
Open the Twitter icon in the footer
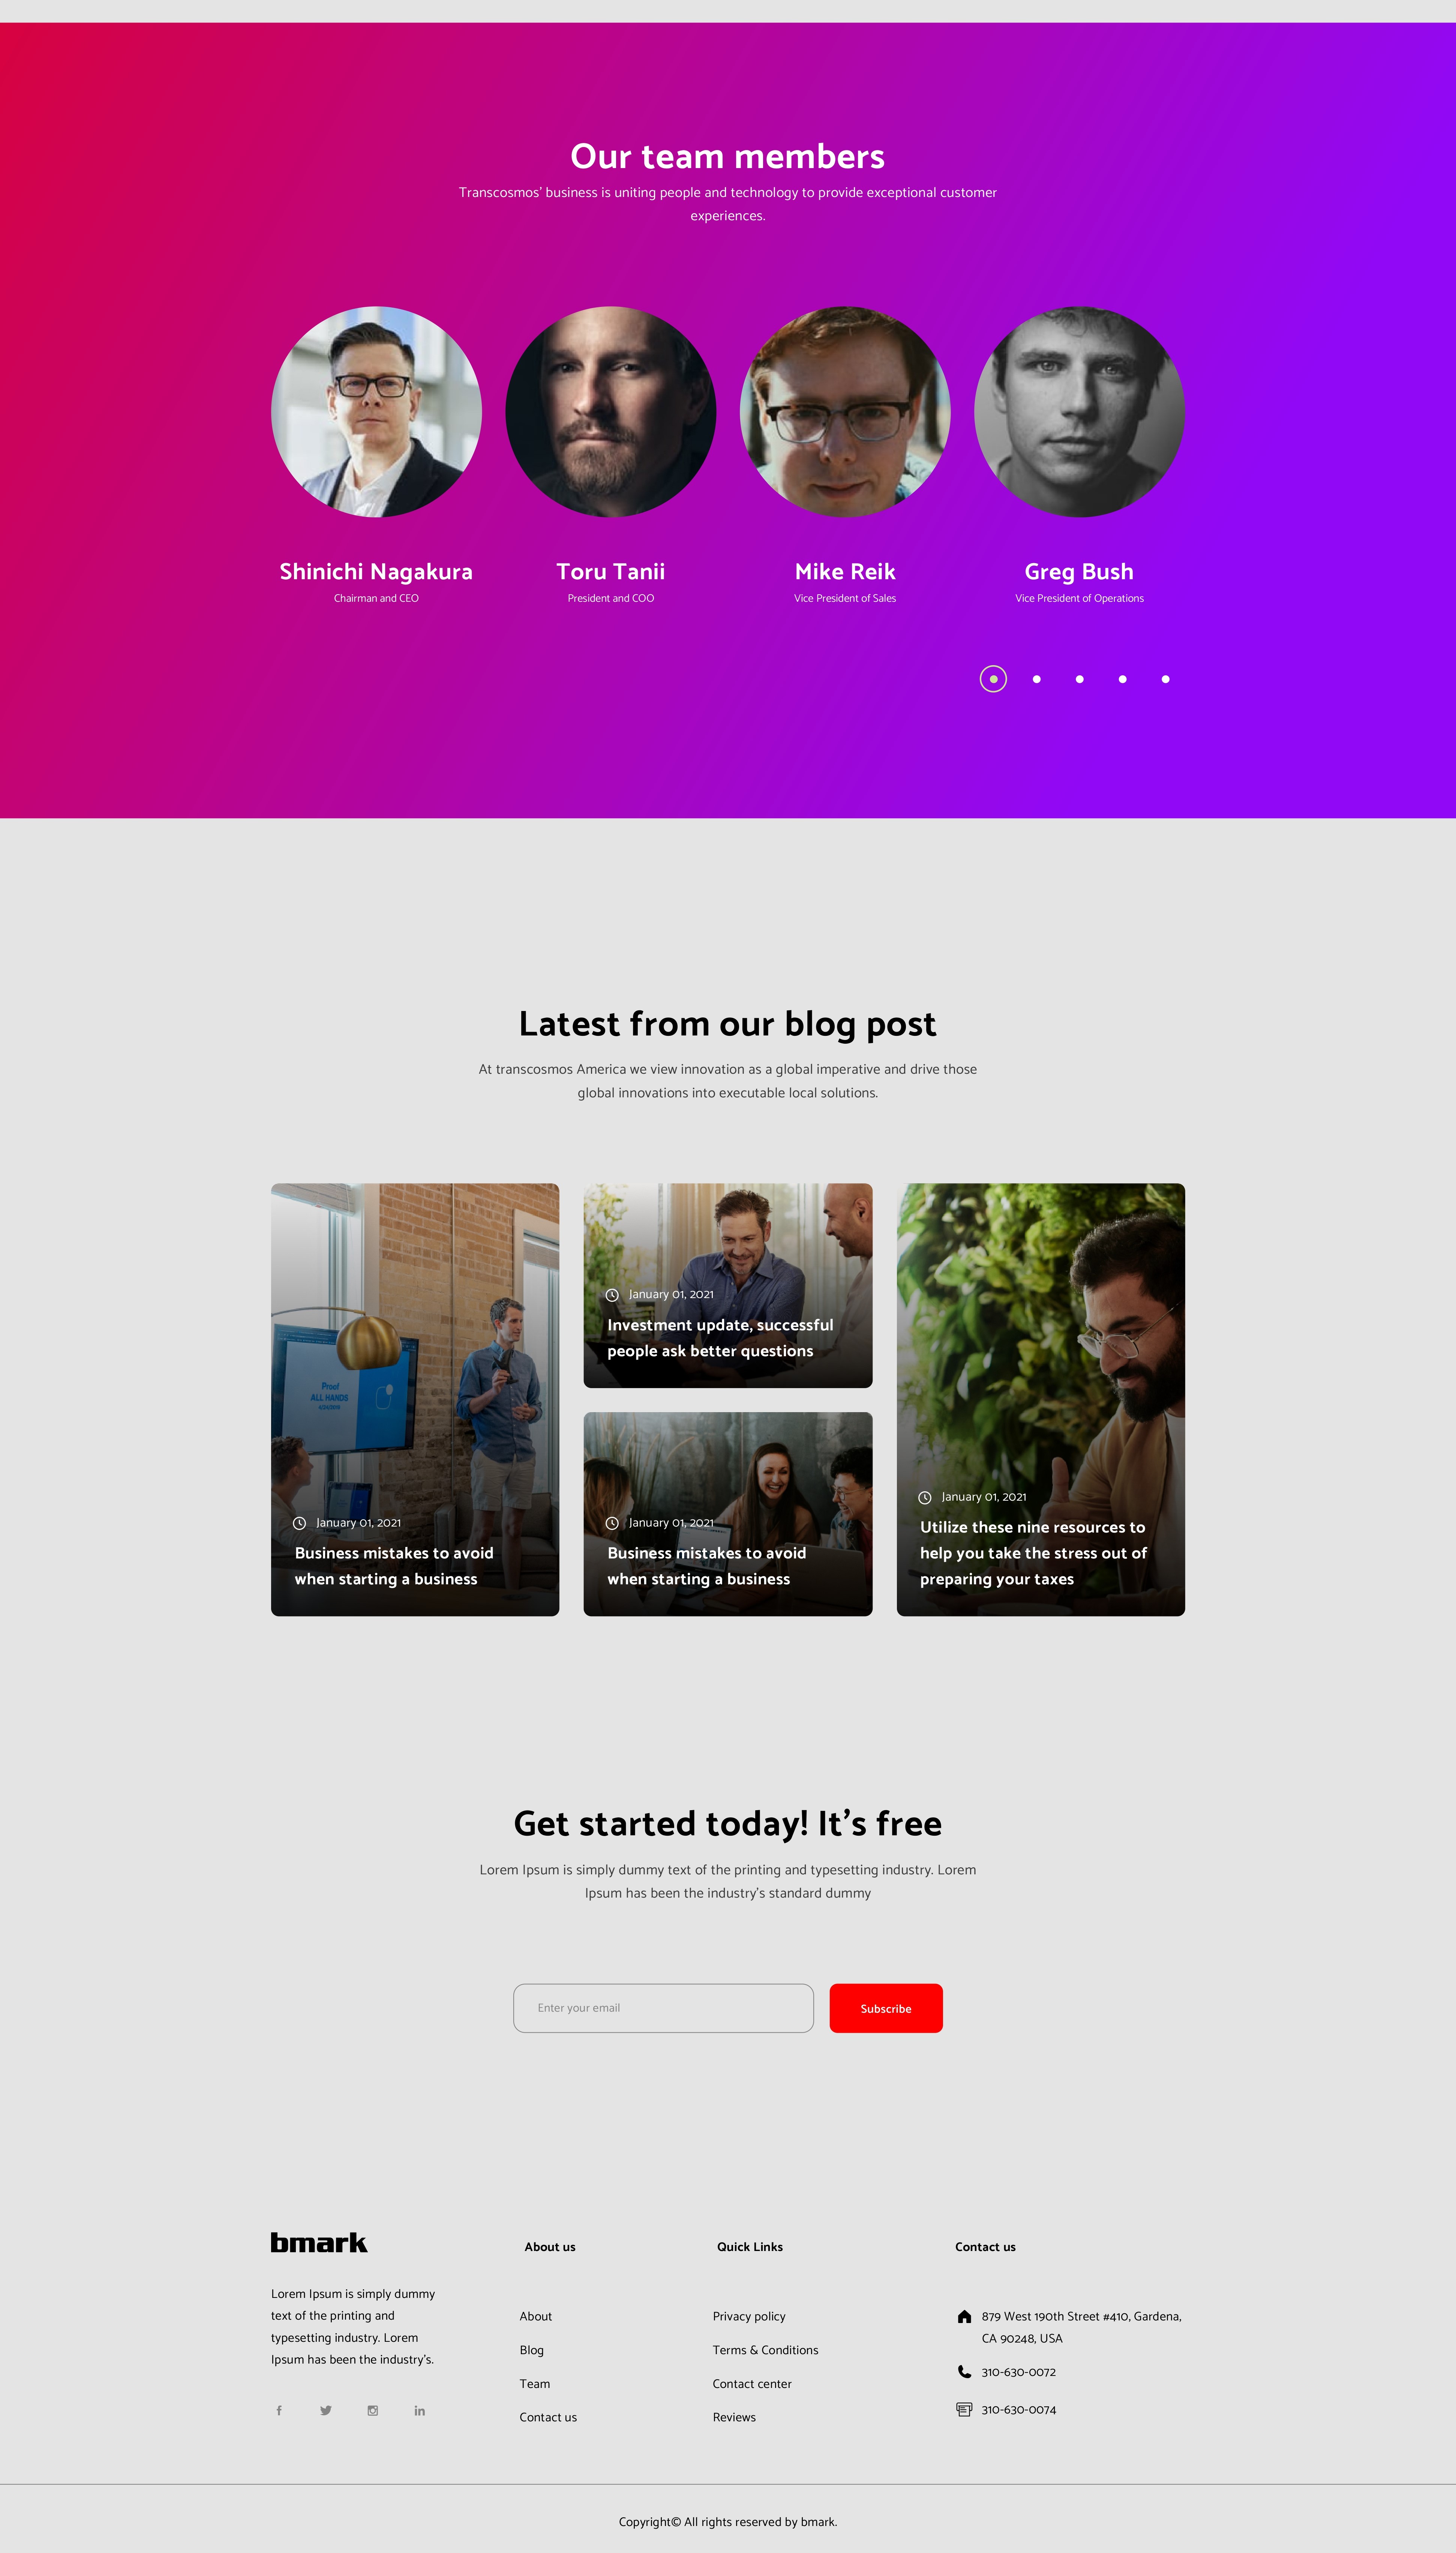[326, 2411]
